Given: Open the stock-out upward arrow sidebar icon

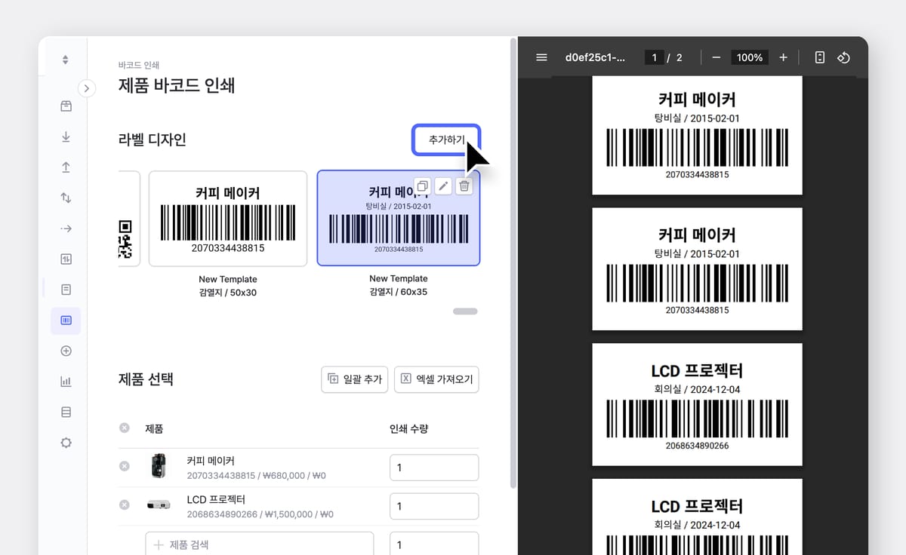Looking at the screenshot, I should click(66, 167).
